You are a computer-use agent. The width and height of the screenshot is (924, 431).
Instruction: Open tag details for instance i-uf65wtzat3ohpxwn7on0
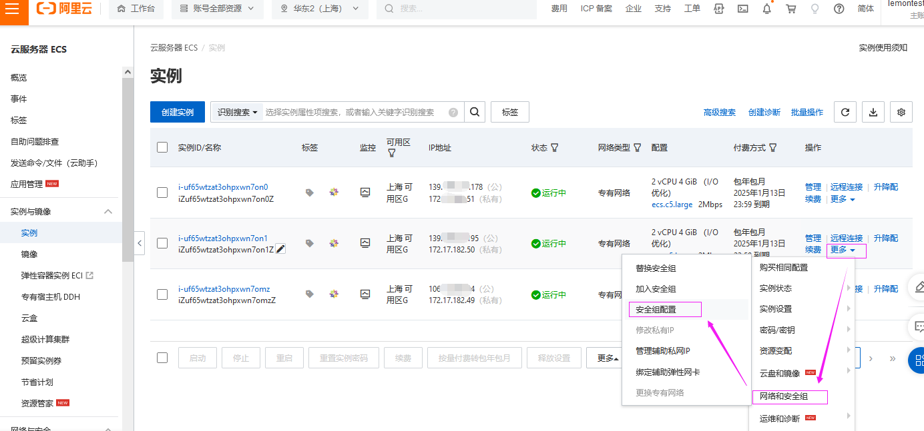[308, 192]
